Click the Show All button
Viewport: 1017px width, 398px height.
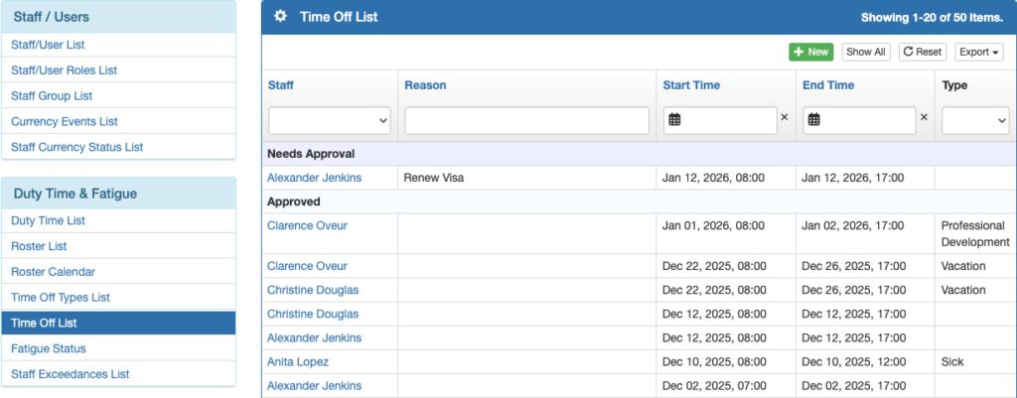pyautogui.click(x=865, y=52)
